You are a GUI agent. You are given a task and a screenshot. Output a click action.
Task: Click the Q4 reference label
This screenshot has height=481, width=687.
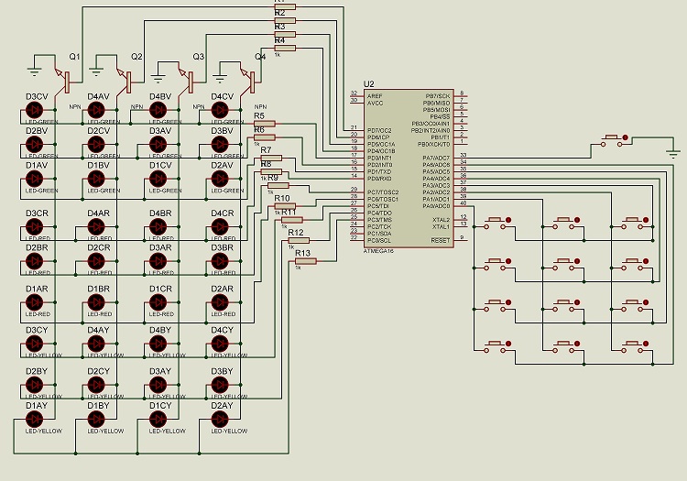coord(260,57)
